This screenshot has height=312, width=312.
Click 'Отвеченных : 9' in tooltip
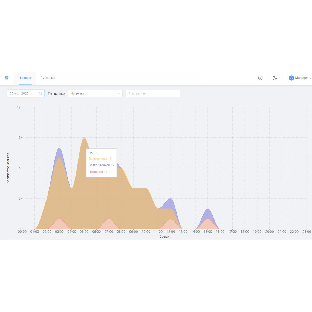(x=100, y=158)
